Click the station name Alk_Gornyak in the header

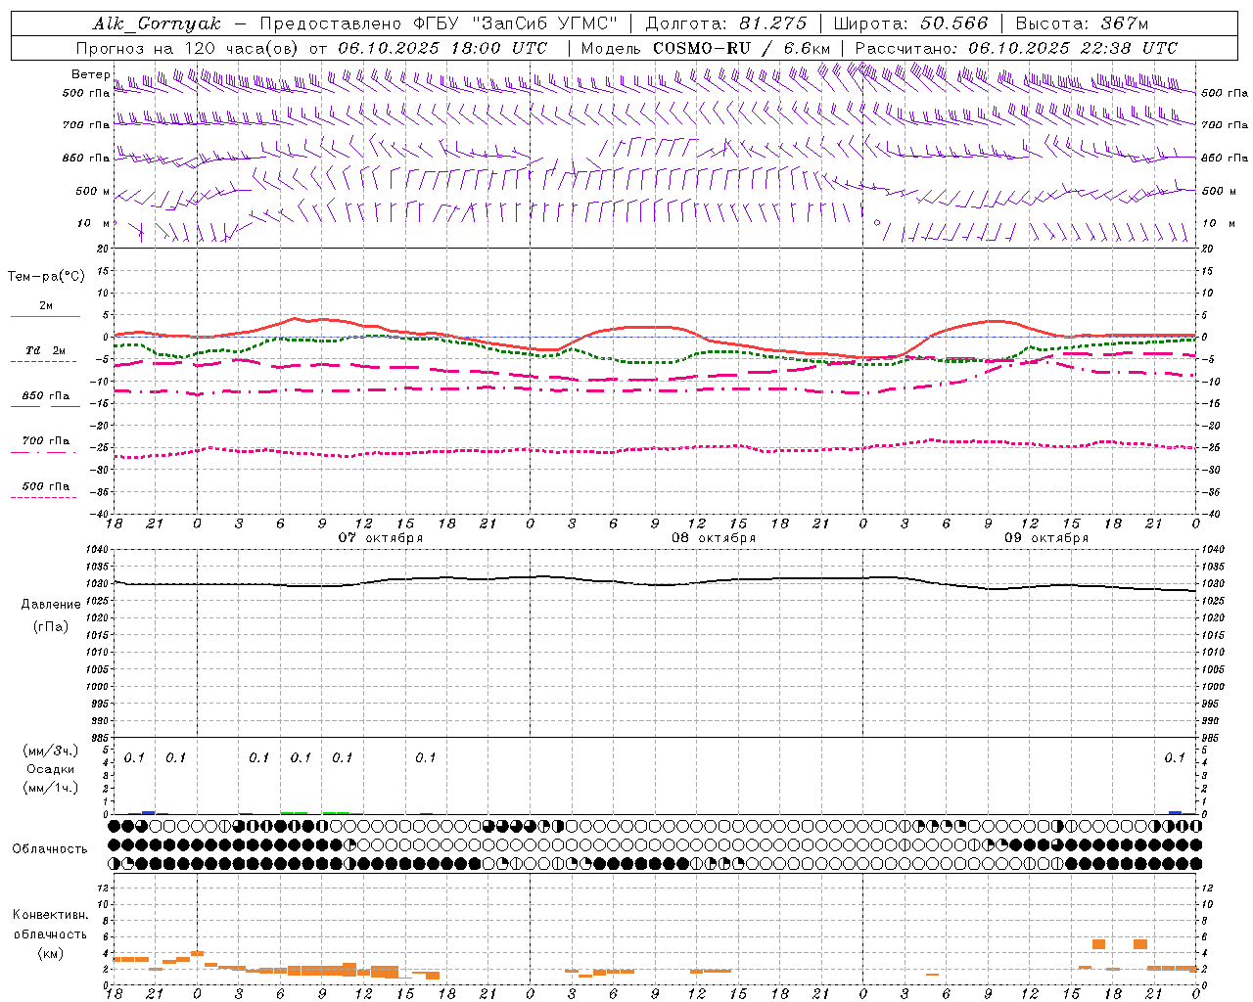tap(157, 23)
